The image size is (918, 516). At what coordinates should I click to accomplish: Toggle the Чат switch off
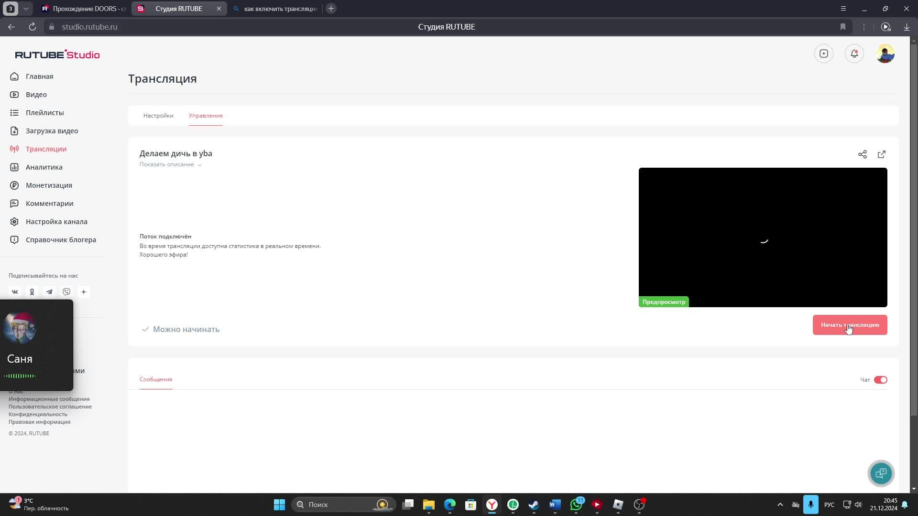pos(880,380)
